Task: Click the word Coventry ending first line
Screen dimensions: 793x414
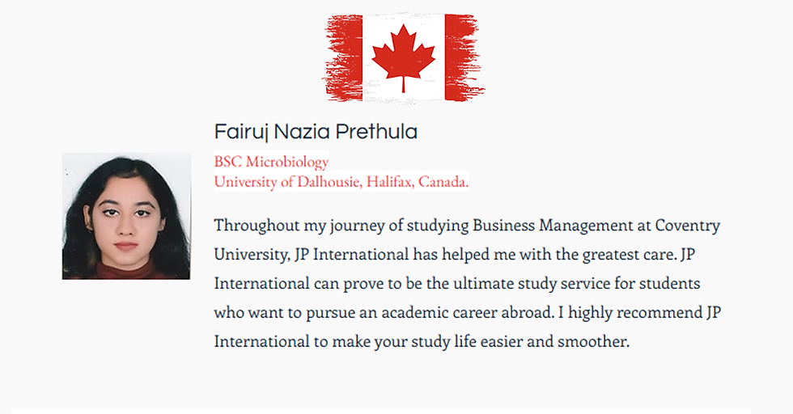Action: (687, 225)
